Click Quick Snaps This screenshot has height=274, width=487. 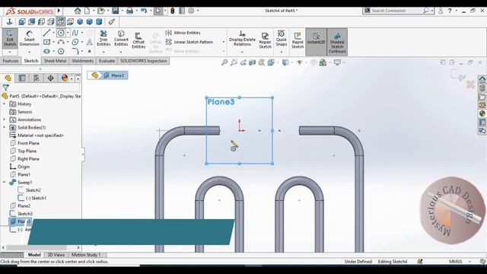pos(281,38)
